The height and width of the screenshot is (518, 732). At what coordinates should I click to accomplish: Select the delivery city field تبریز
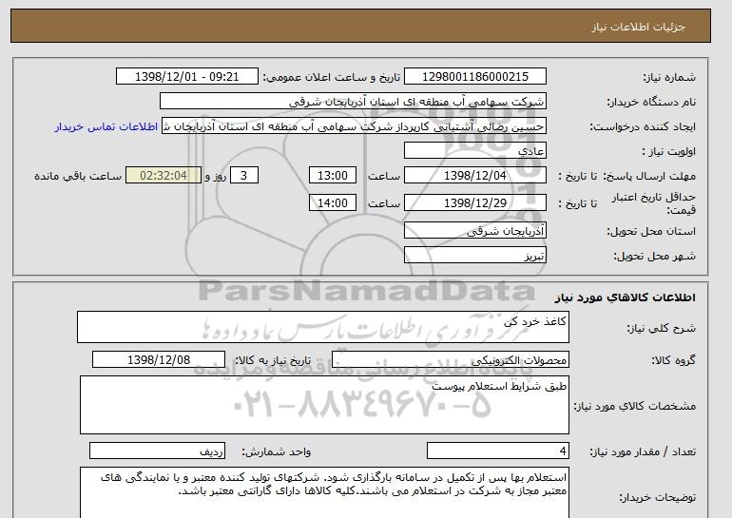475,256
